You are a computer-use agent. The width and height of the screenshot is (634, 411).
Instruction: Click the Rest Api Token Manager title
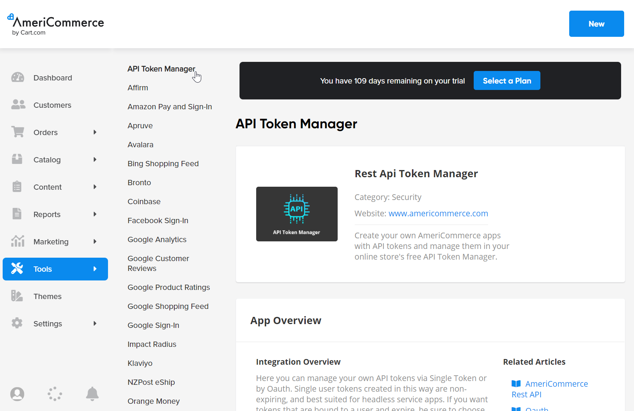pyautogui.click(x=416, y=173)
